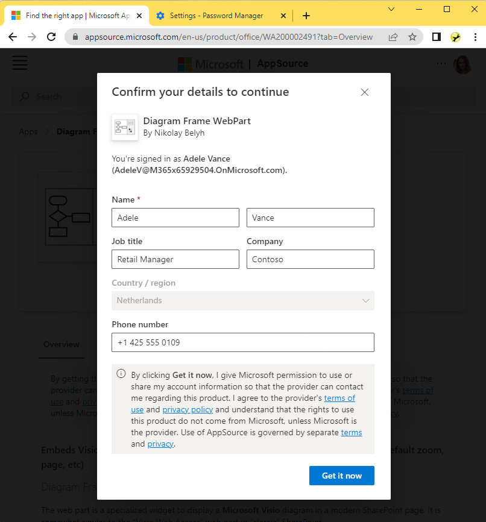
Task: Go back to previous page
Action: [12, 37]
